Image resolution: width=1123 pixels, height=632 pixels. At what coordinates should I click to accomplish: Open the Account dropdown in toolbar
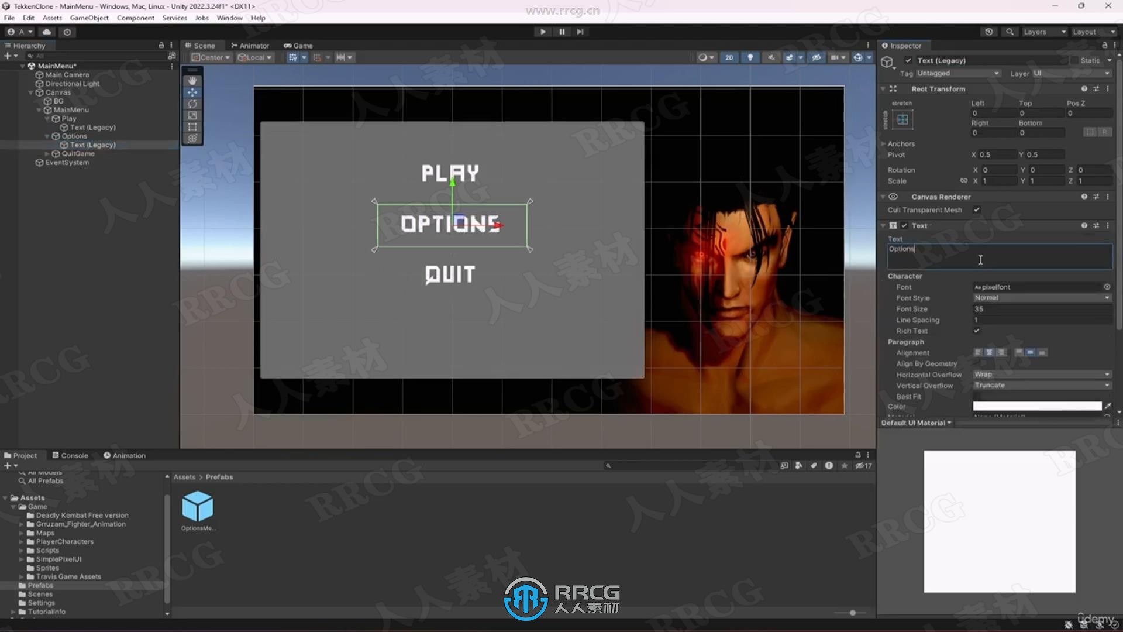point(20,32)
